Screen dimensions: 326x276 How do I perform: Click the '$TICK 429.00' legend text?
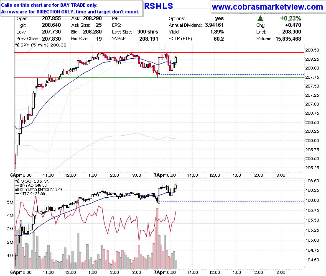click(x=33, y=194)
